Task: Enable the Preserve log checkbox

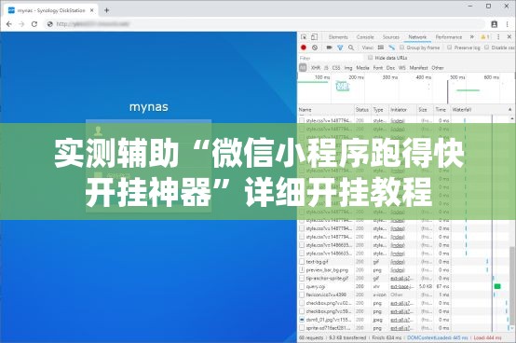Action: [x=450, y=48]
